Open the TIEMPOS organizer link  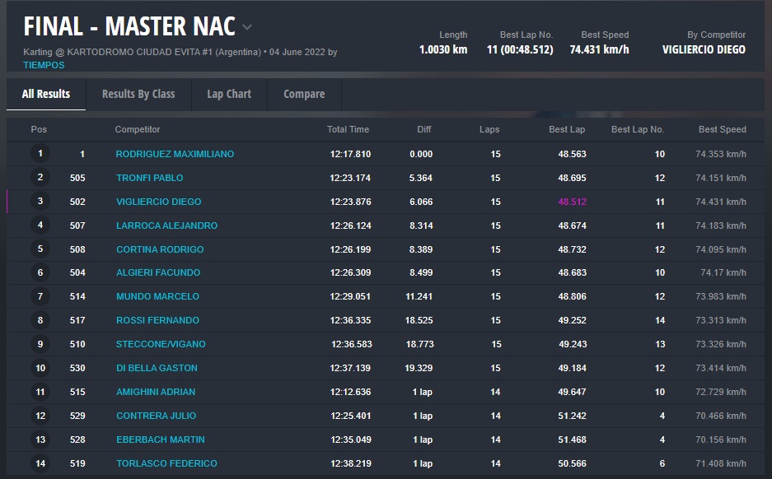pyautogui.click(x=44, y=66)
